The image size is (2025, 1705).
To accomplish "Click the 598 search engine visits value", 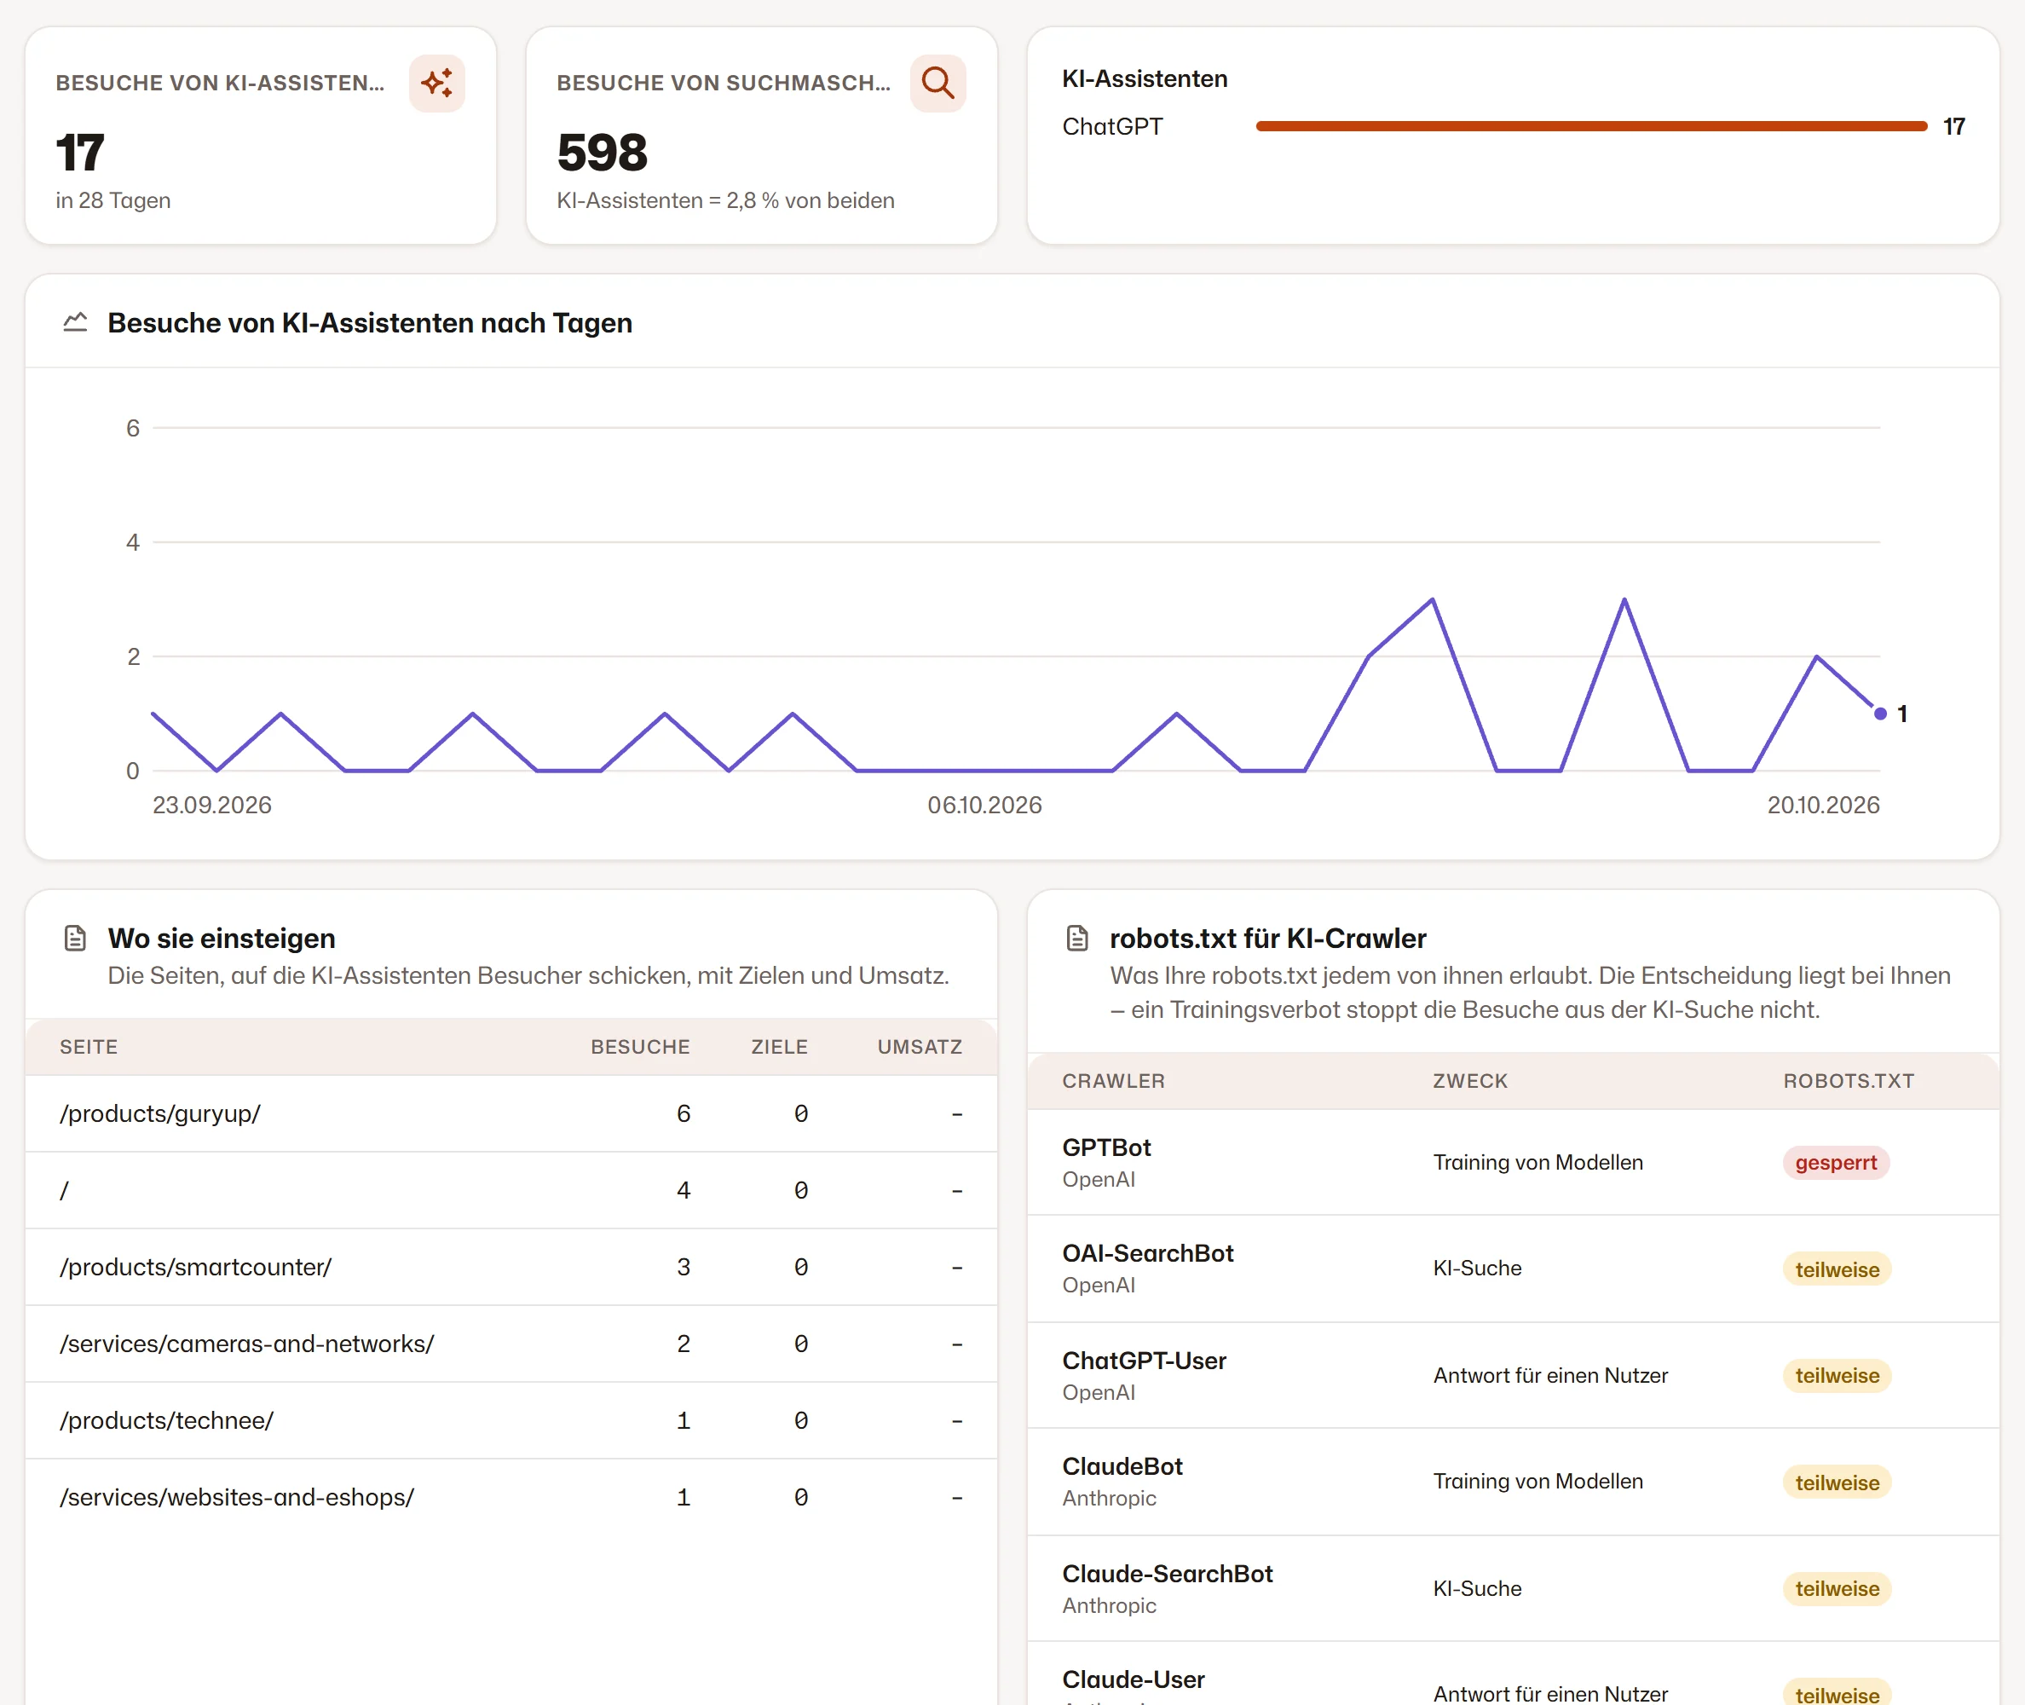I will point(602,153).
